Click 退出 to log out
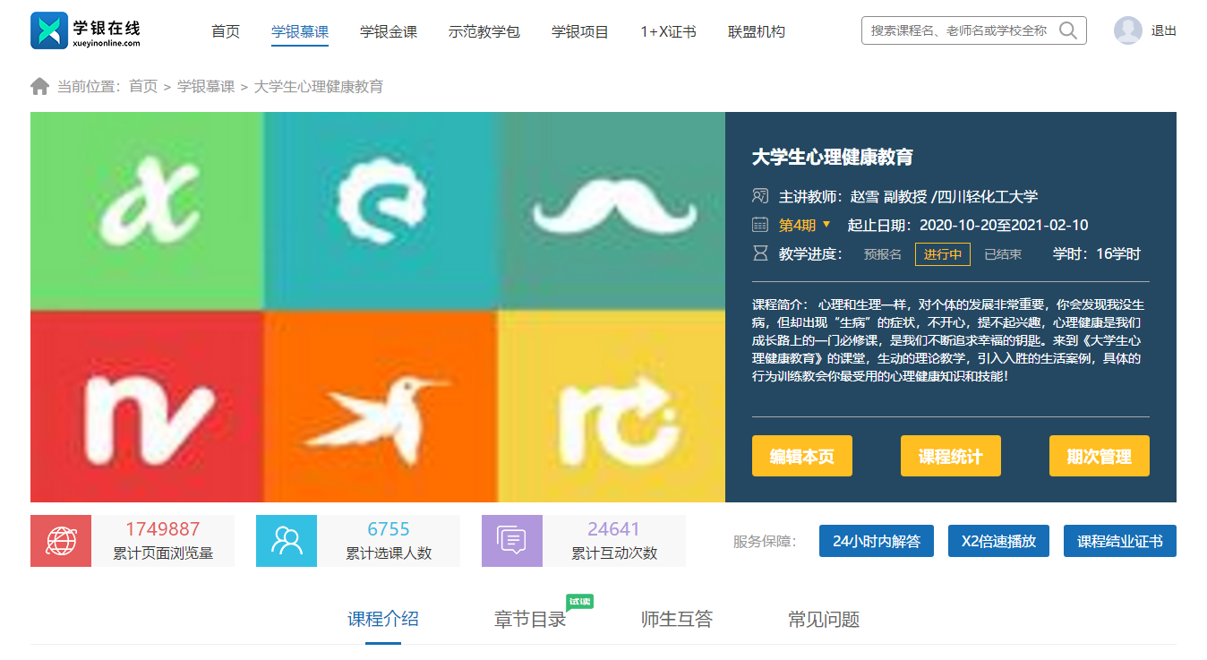Viewport: 1207px width, 660px height. [x=1164, y=30]
